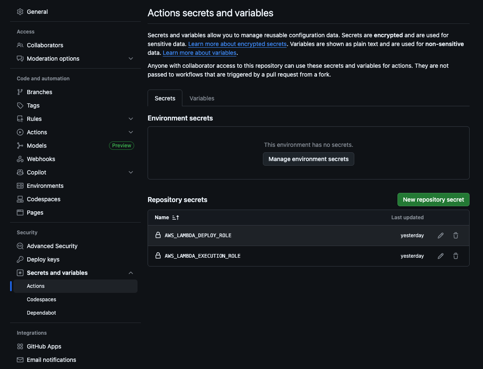Edit the AWS_LAMBDA_DEPLOY_ROLE secret with pencil icon
Screen dimensions: 483x369
tap(440, 235)
